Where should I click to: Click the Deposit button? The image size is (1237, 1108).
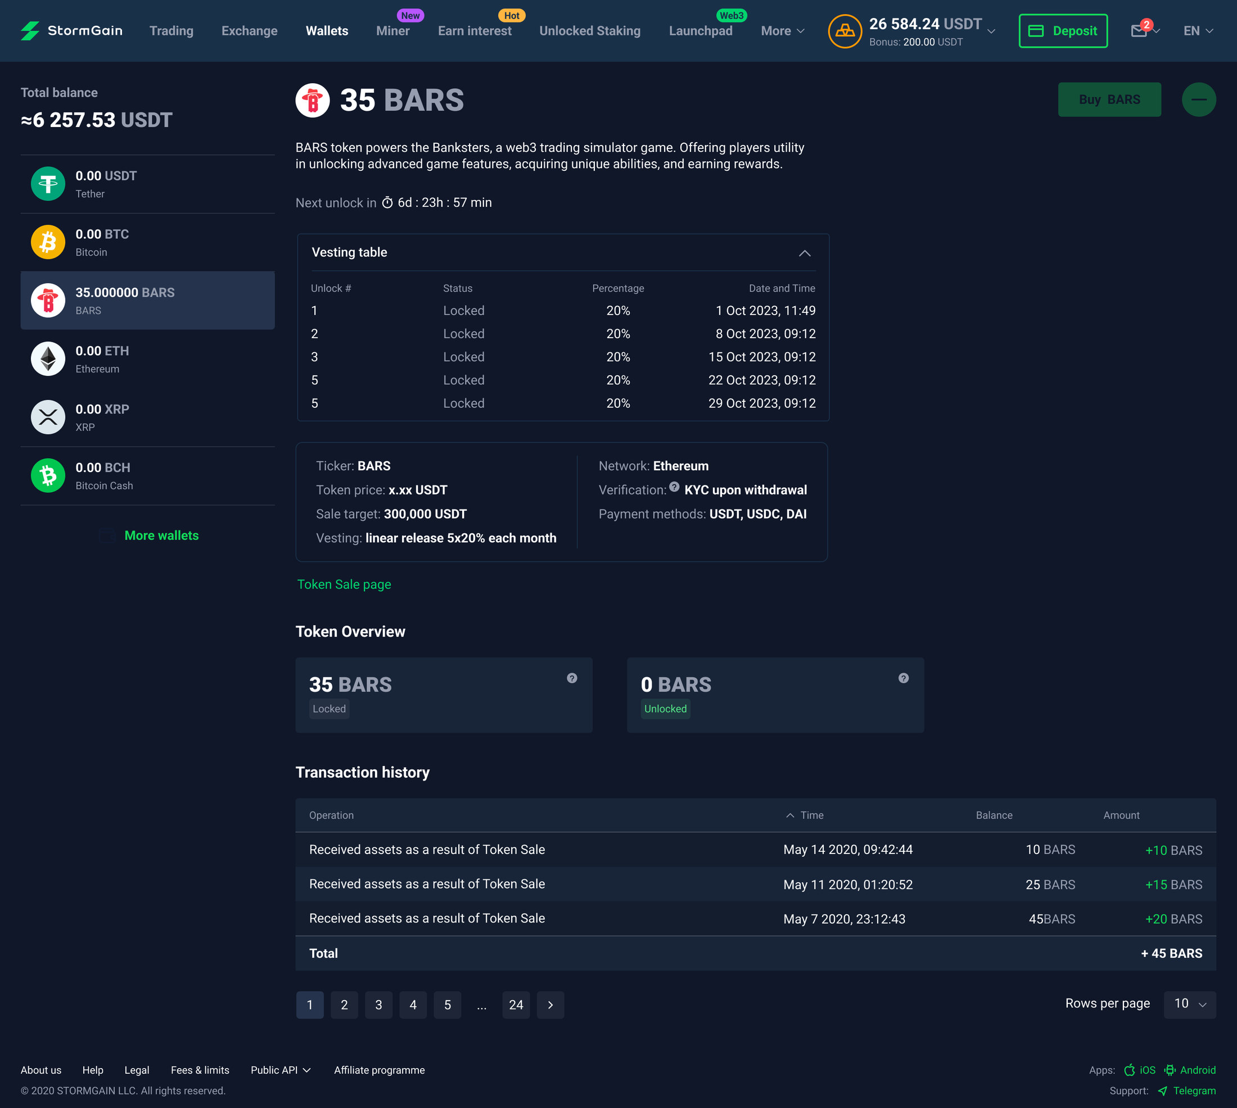[x=1063, y=30]
